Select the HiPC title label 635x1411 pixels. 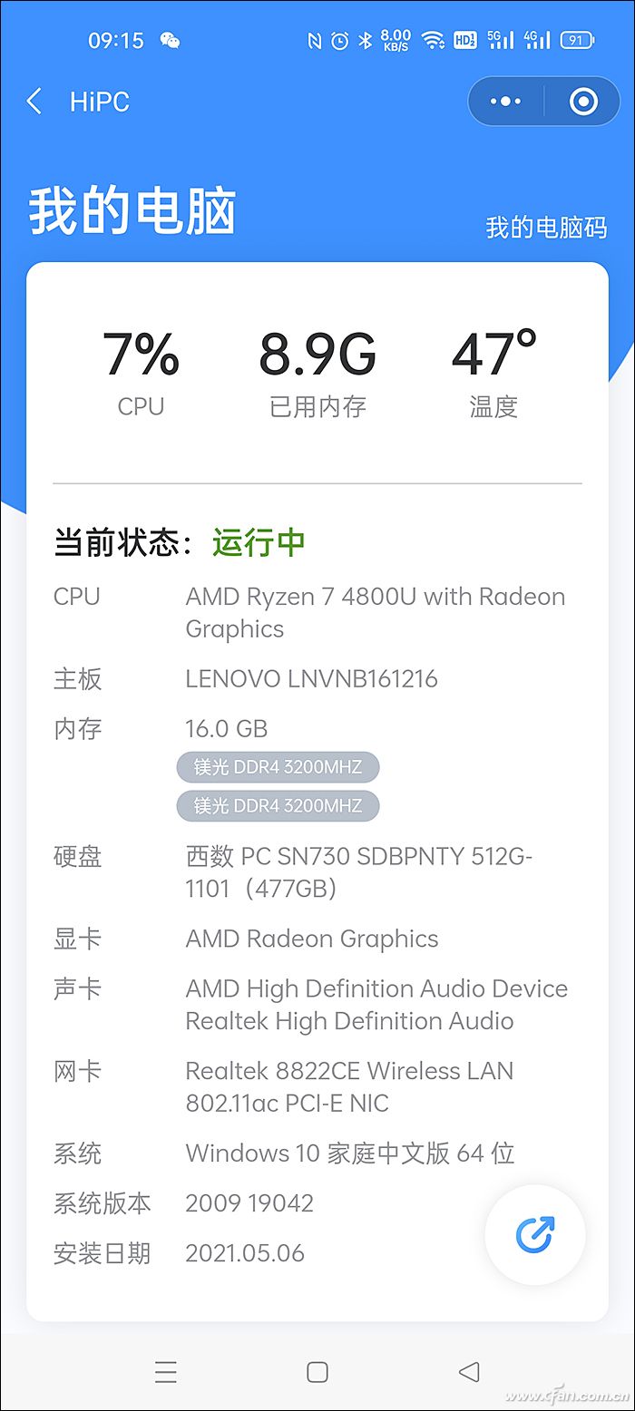coord(99,102)
